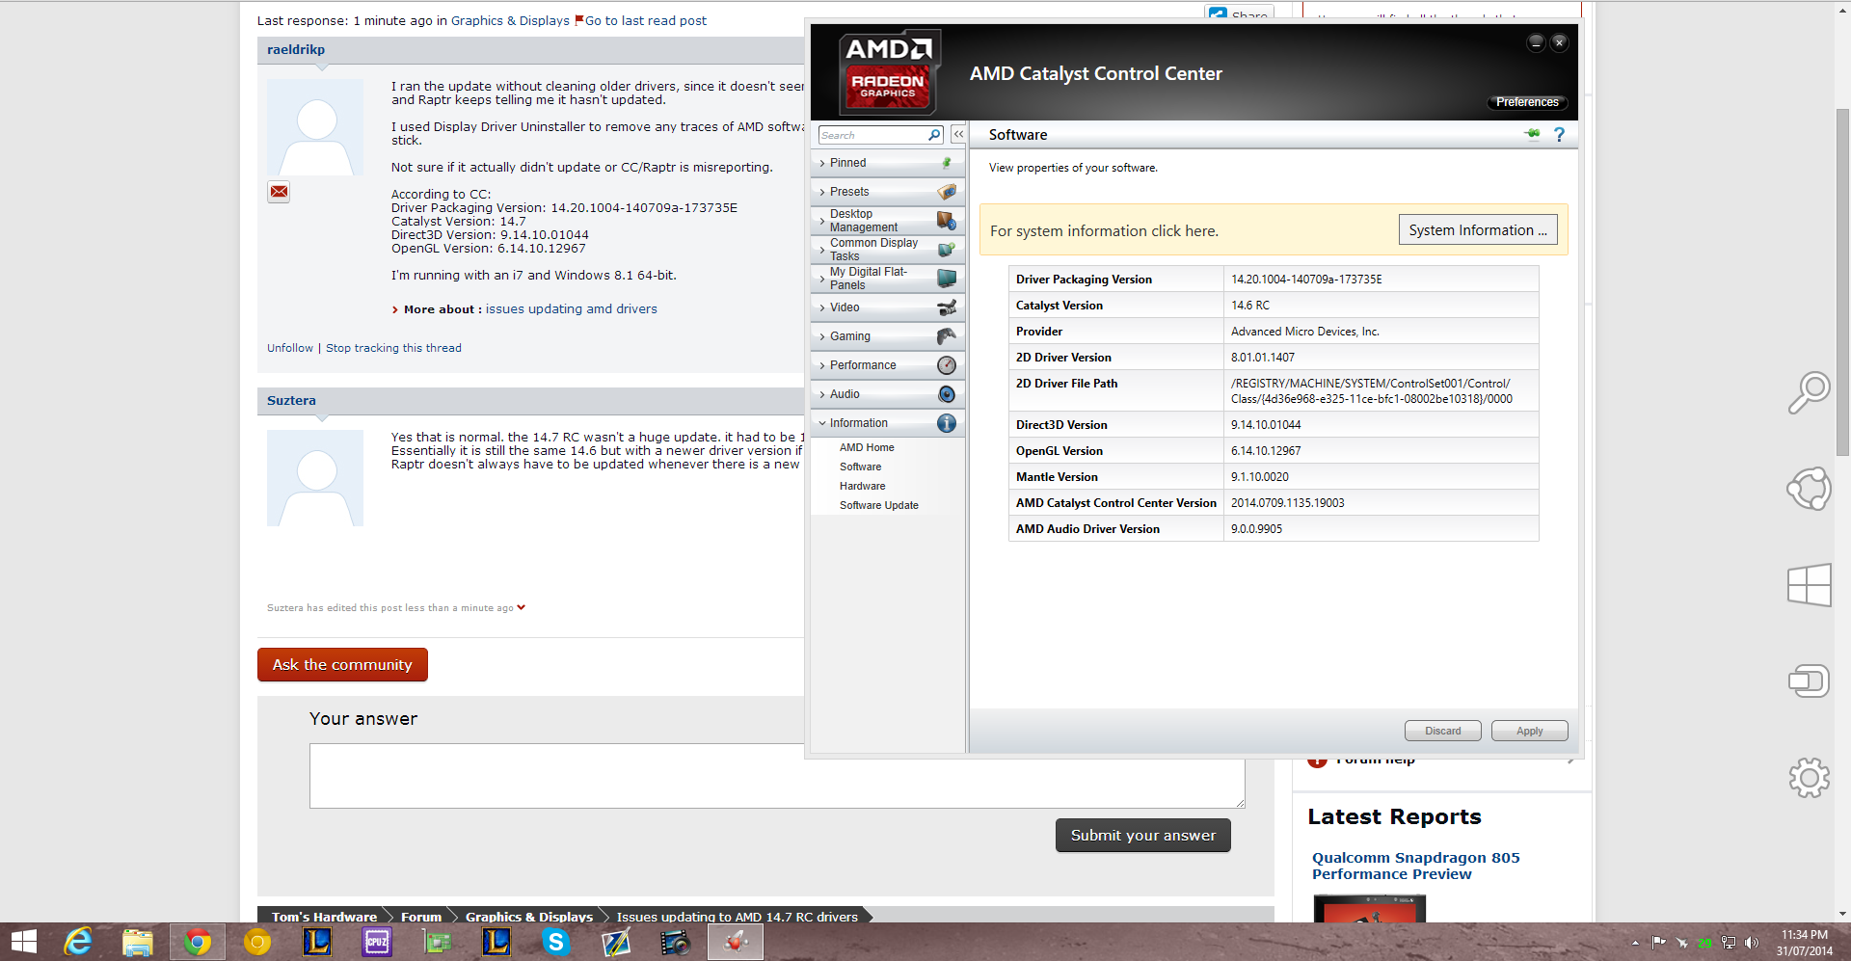
Task: Open the Settings charm gear
Action: (x=1809, y=777)
